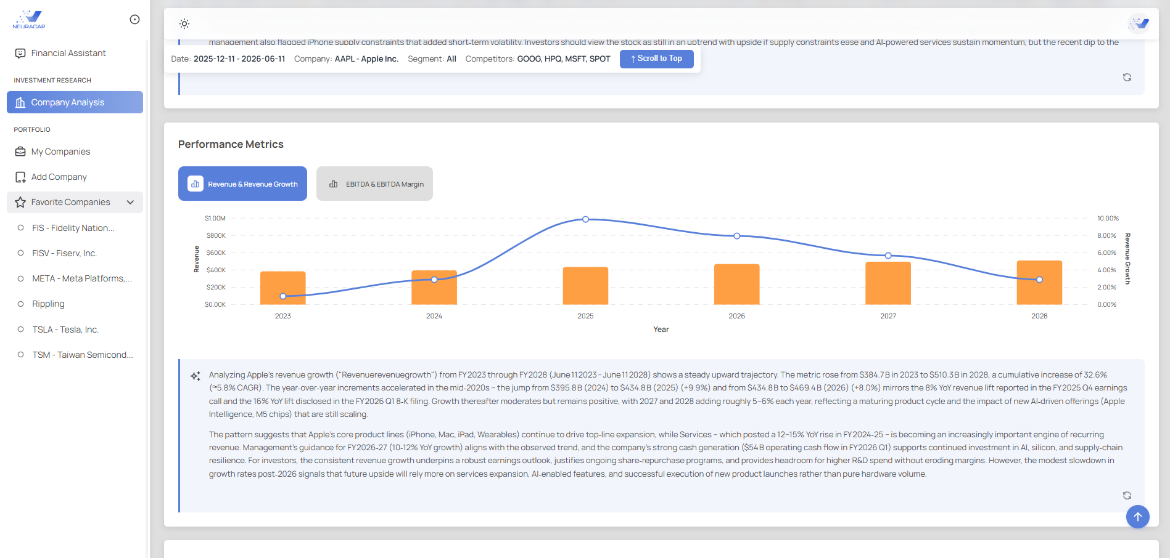Click the floating up-arrow button
1170x558 pixels.
(1137, 517)
